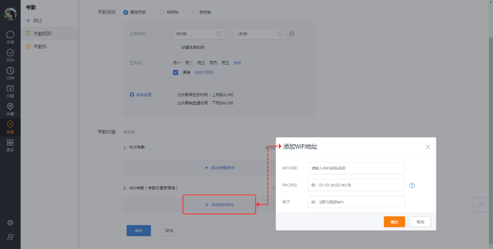Click the 周五 work day text
Image resolution: width=493 pixels, height=249 pixels.
pyautogui.click(x=225, y=63)
